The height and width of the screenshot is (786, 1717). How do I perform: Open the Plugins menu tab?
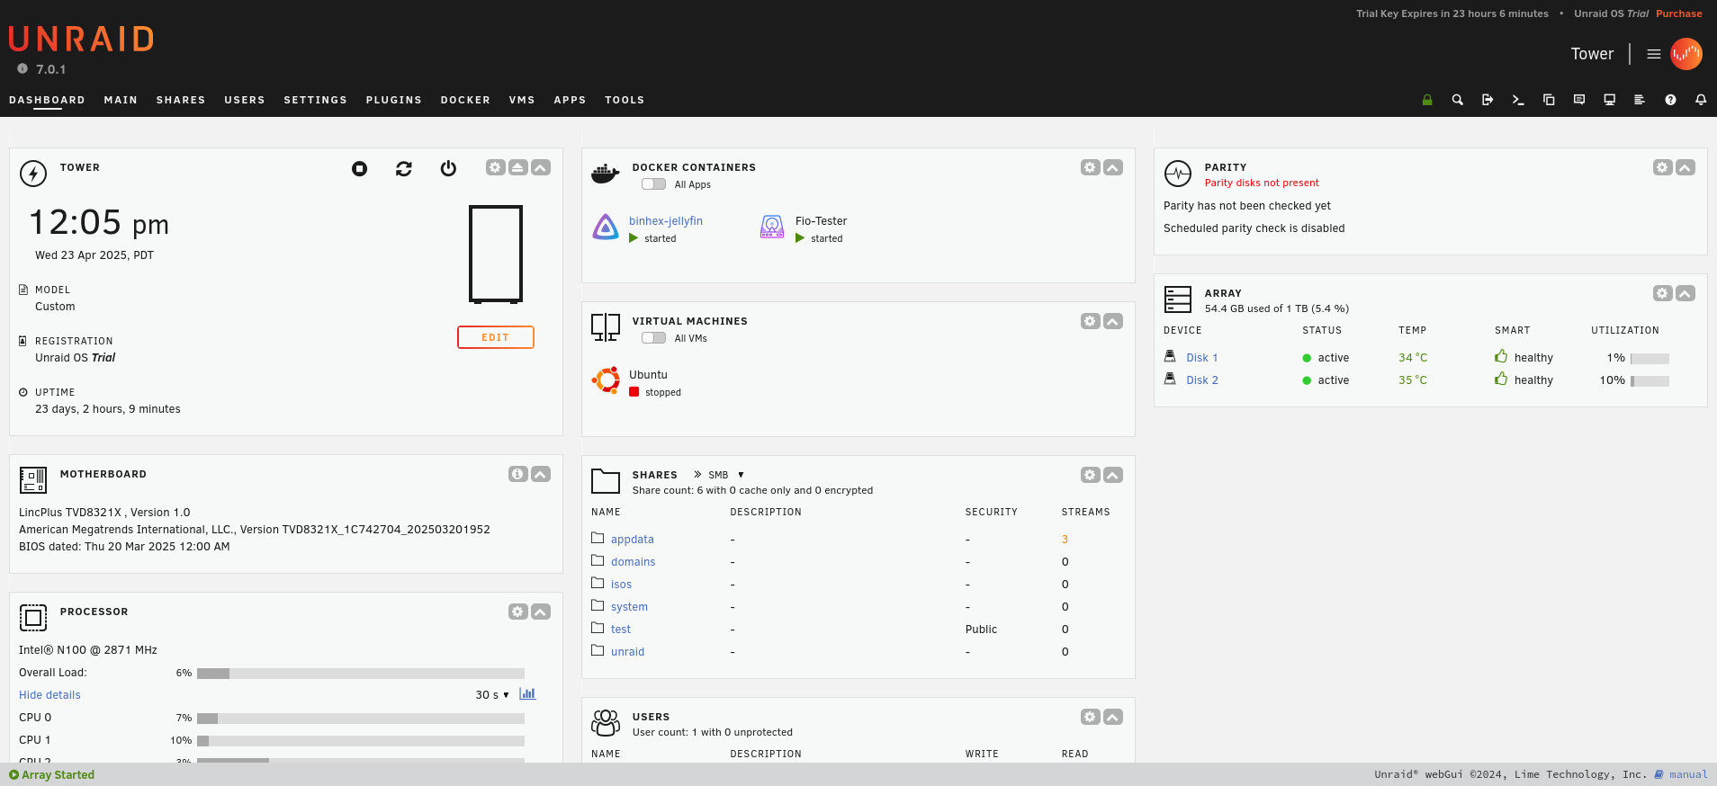point(393,100)
